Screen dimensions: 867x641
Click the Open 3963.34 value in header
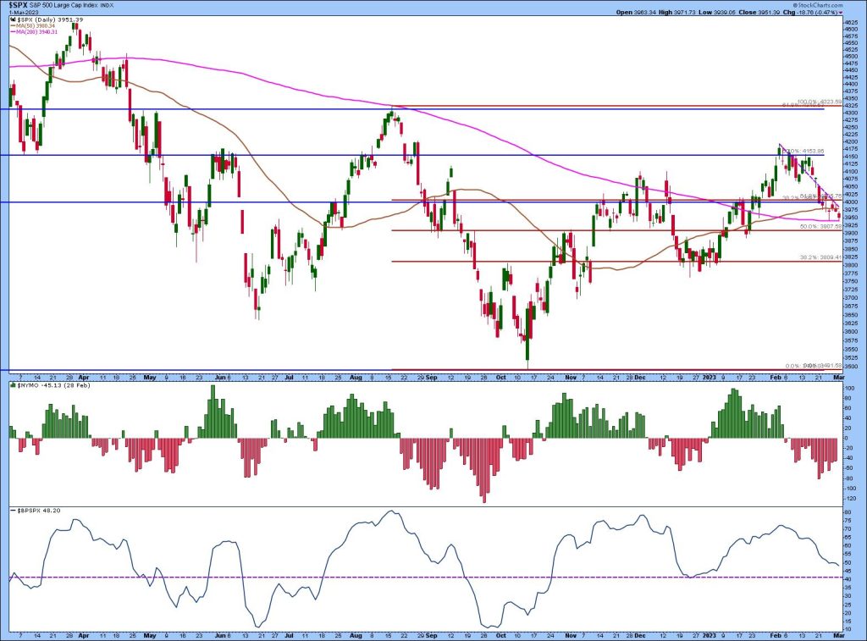[x=645, y=13]
